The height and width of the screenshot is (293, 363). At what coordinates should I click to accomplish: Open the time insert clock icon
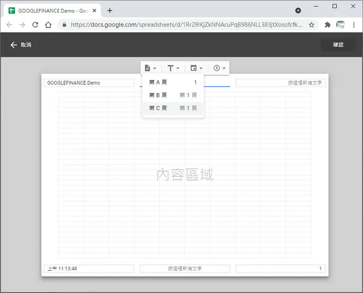pos(217,68)
